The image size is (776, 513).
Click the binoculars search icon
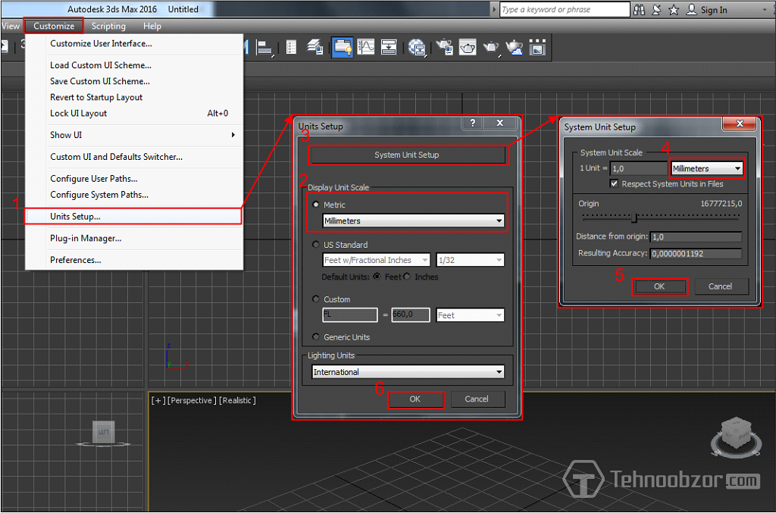coord(640,9)
